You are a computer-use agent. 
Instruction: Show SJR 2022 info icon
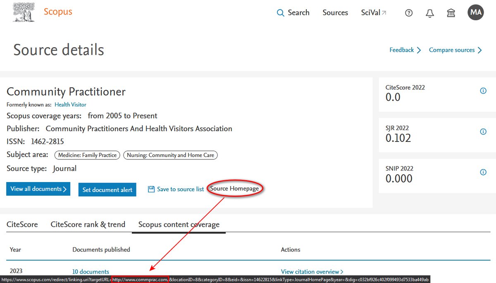483,132
